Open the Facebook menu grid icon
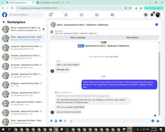The height and width of the screenshot is (132, 165). (146, 15)
